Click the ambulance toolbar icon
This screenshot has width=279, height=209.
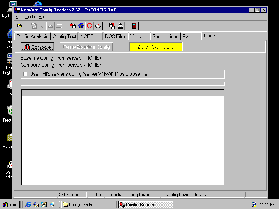pyautogui.click(x=98, y=26)
